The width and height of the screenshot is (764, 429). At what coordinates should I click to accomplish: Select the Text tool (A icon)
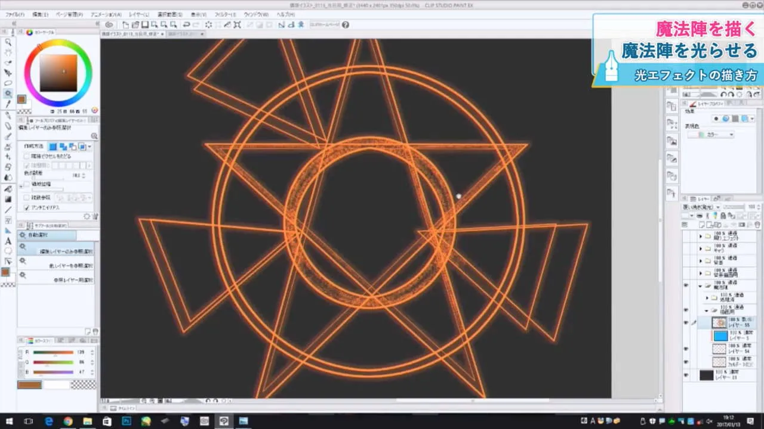(8, 241)
